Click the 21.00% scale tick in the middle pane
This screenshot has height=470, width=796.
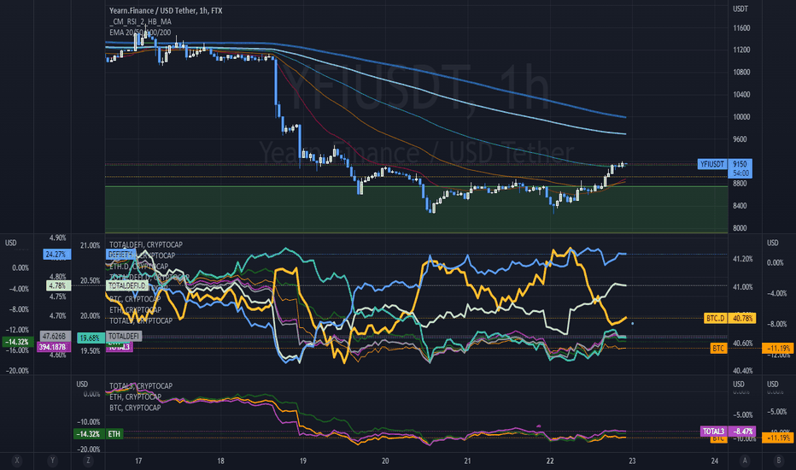tap(91, 245)
